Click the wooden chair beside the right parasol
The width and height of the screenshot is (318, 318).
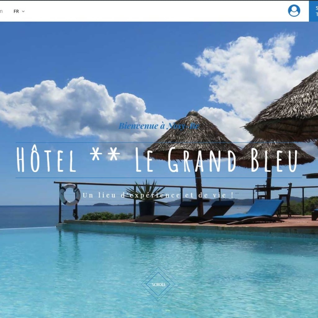pos(285,200)
